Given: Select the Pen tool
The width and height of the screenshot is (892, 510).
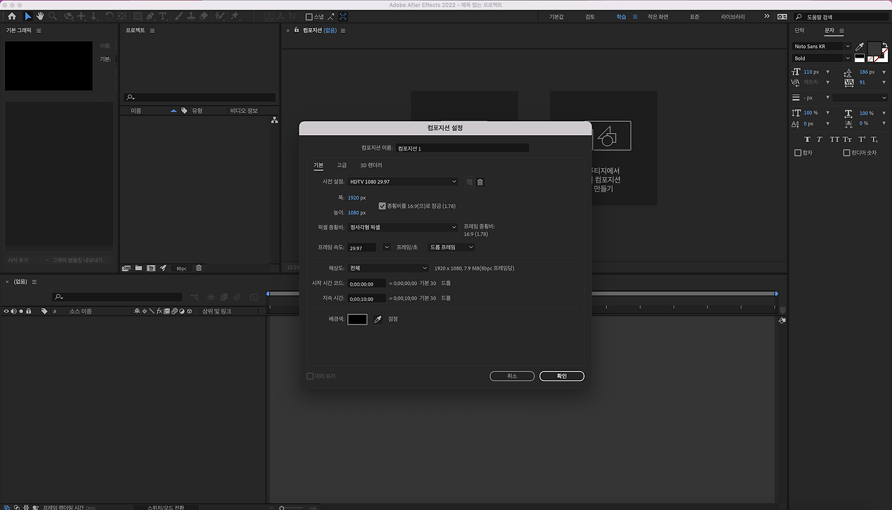Looking at the screenshot, I should [x=151, y=16].
